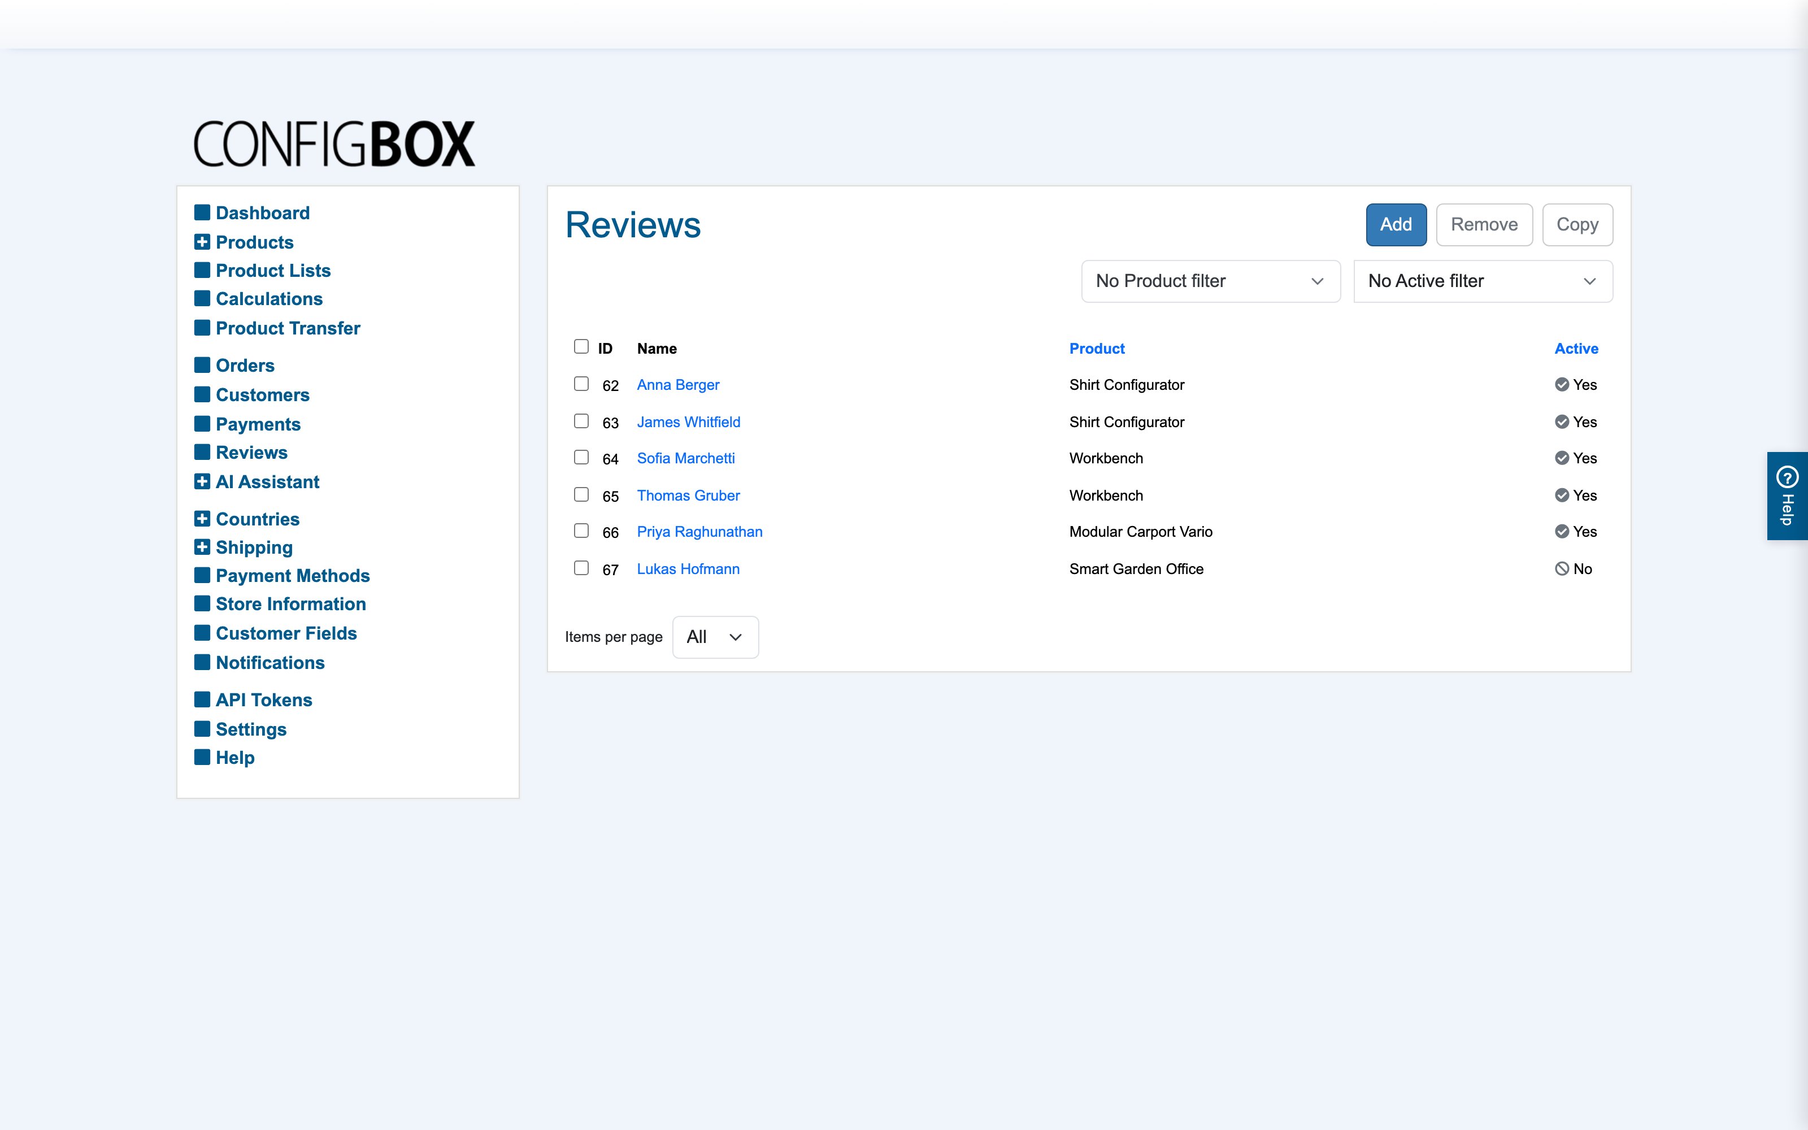This screenshot has width=1808, height=1130.
Task: Check the box for review 67 Lukas Hofmann
Action: point(581,567)
